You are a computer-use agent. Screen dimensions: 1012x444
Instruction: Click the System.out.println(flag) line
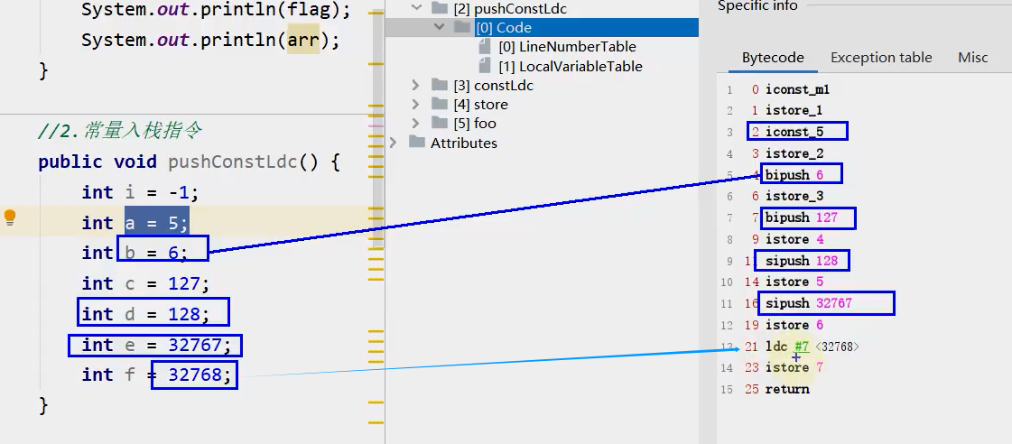pyautogui.click(x=214, y=10)
